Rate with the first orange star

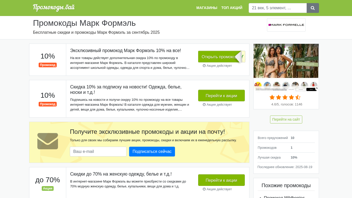click(x=272, y=97)
